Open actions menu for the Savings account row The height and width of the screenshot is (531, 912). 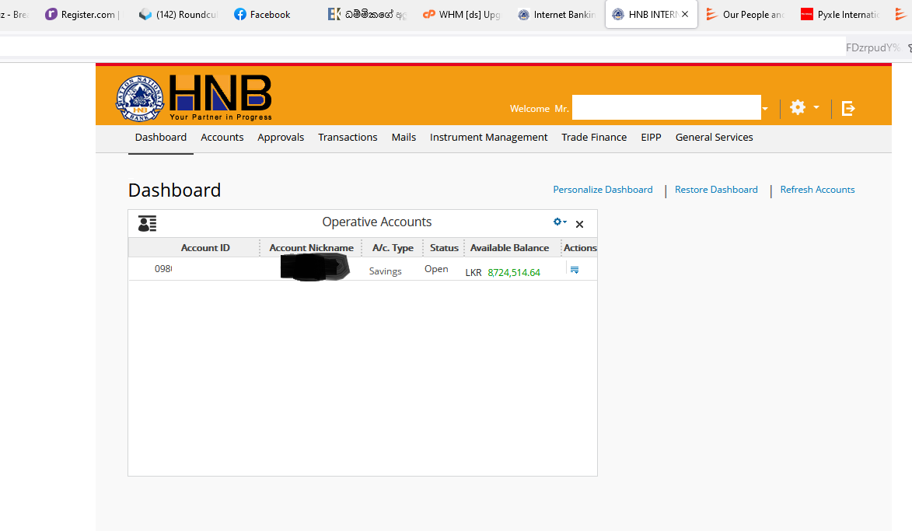tap(575, 270)
